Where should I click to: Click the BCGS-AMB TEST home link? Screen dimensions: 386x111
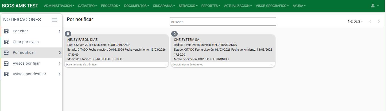point(20,6)
